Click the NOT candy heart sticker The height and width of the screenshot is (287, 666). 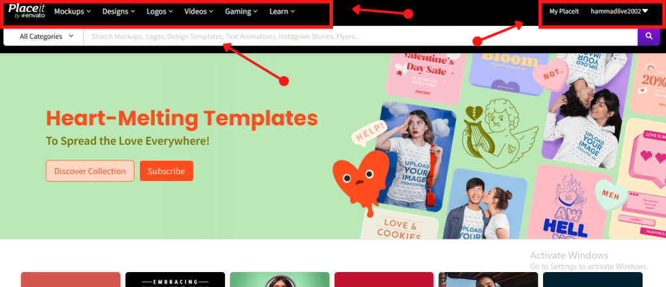[550, 75]
